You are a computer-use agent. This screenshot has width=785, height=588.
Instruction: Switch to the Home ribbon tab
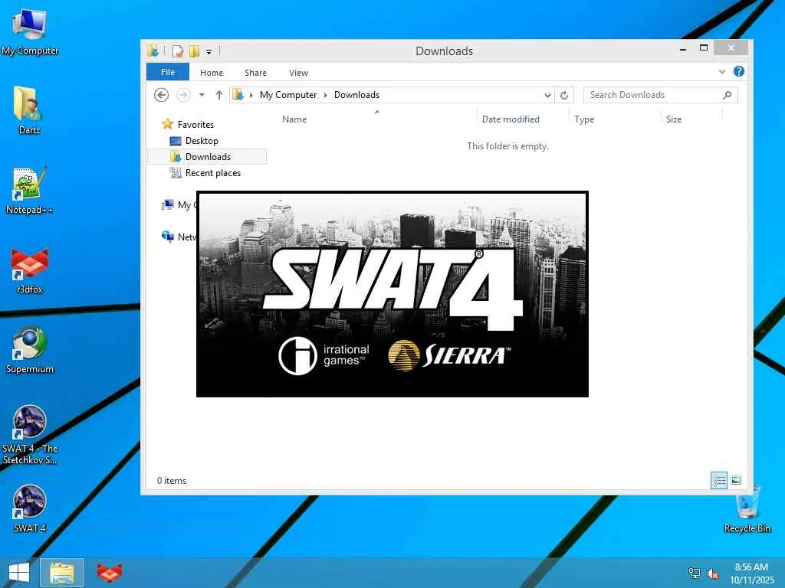click(212, 73)
